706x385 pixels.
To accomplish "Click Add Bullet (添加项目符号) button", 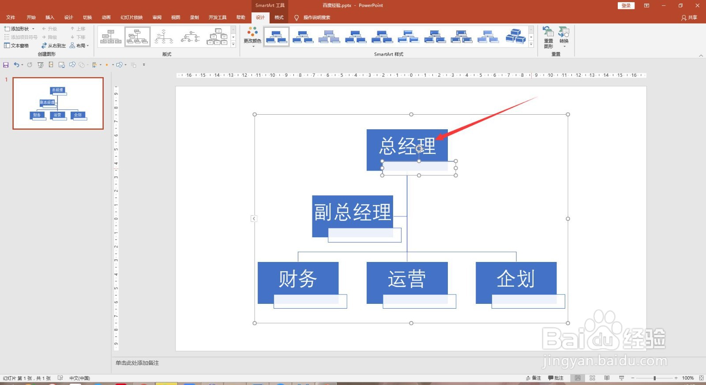I will (21, 37).
